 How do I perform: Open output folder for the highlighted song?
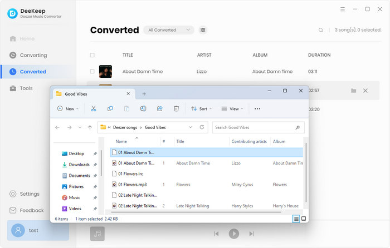click(x=353, y=91)
